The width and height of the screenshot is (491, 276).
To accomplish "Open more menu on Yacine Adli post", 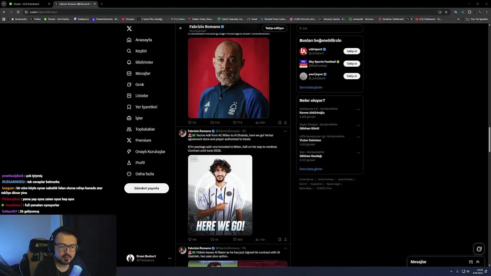I will tap(285, 131).
